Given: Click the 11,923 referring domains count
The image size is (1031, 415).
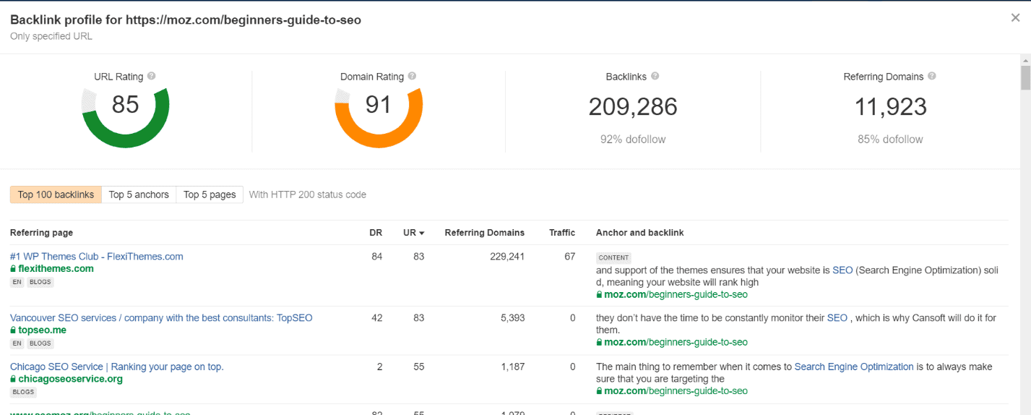Looking at the screenshot, I should click(890, 107).
